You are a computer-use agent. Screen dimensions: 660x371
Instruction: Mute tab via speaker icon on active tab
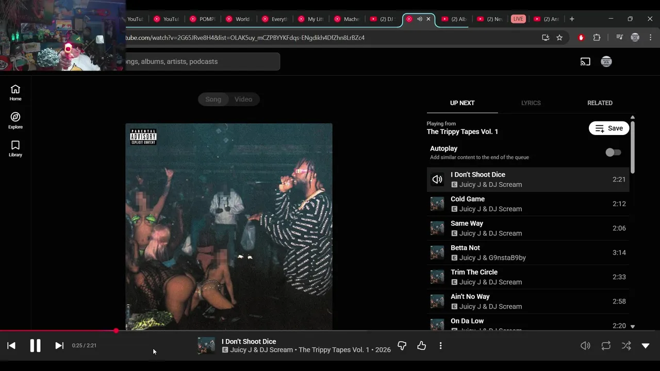pyautogui.click(x=419, y=19)
